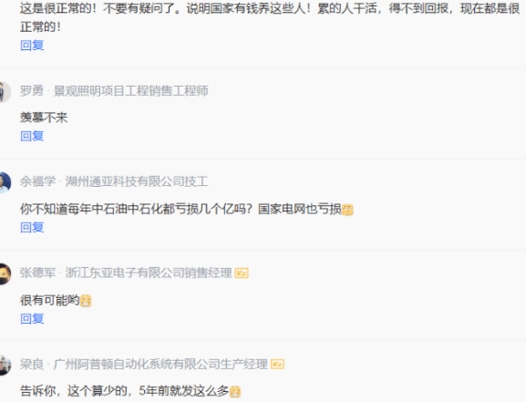This screenshot has width=526, height=402.
Task: Reply to 罗勇's 羡慕不来 comment
Action: [x=32, y=136]
